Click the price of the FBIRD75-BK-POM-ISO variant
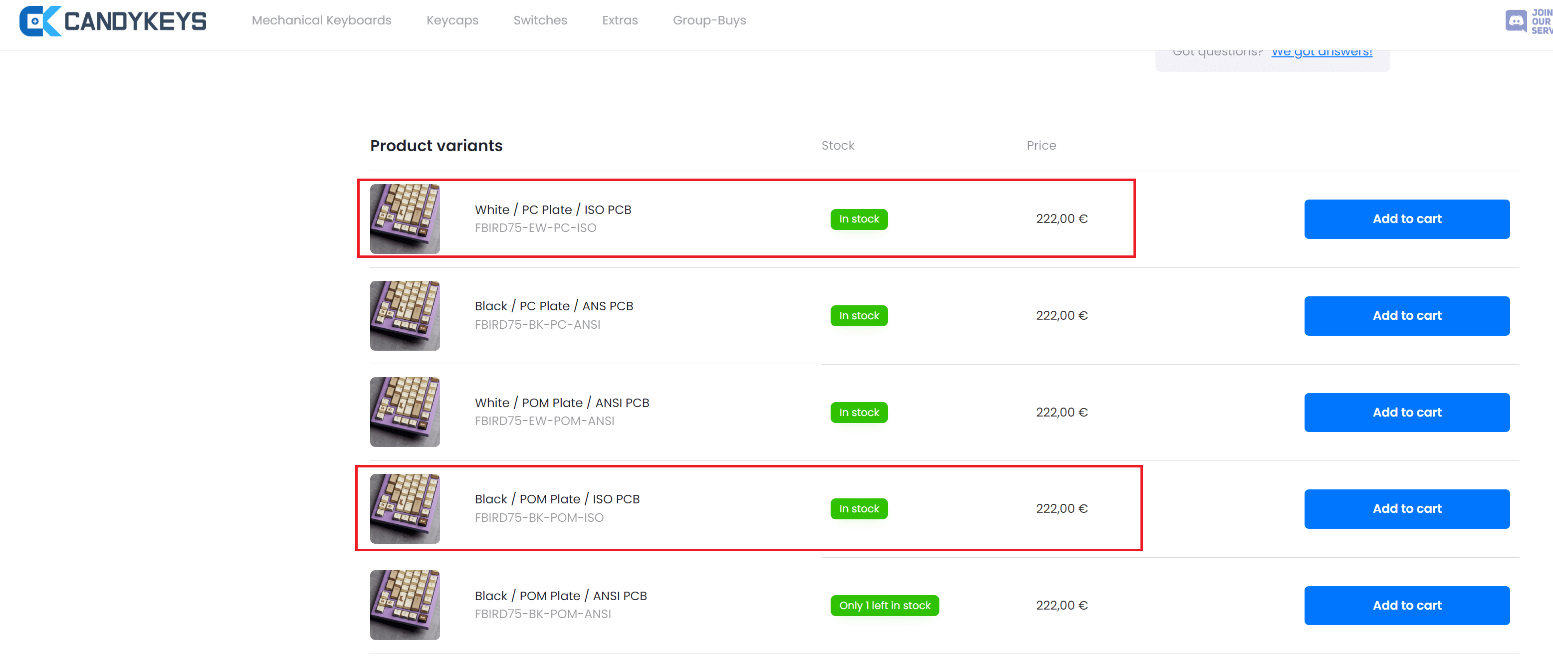Viewport: 1553px width, 664px height. (1062, 508)
